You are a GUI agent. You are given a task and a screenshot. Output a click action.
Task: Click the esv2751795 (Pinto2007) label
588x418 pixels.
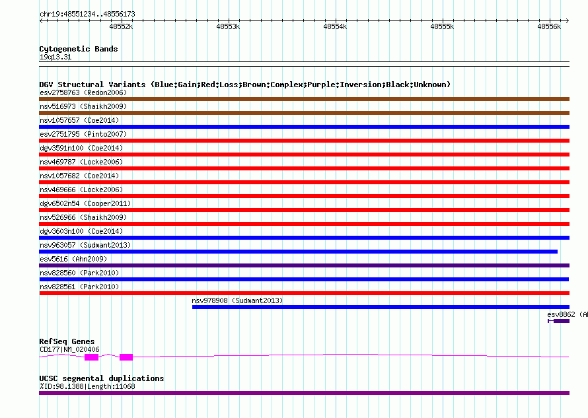pos(83,134)
